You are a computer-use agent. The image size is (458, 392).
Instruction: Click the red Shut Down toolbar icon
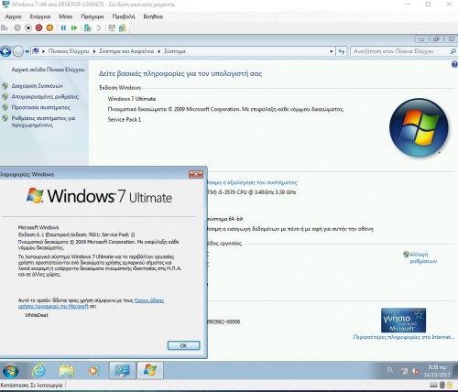click(38, 28)
